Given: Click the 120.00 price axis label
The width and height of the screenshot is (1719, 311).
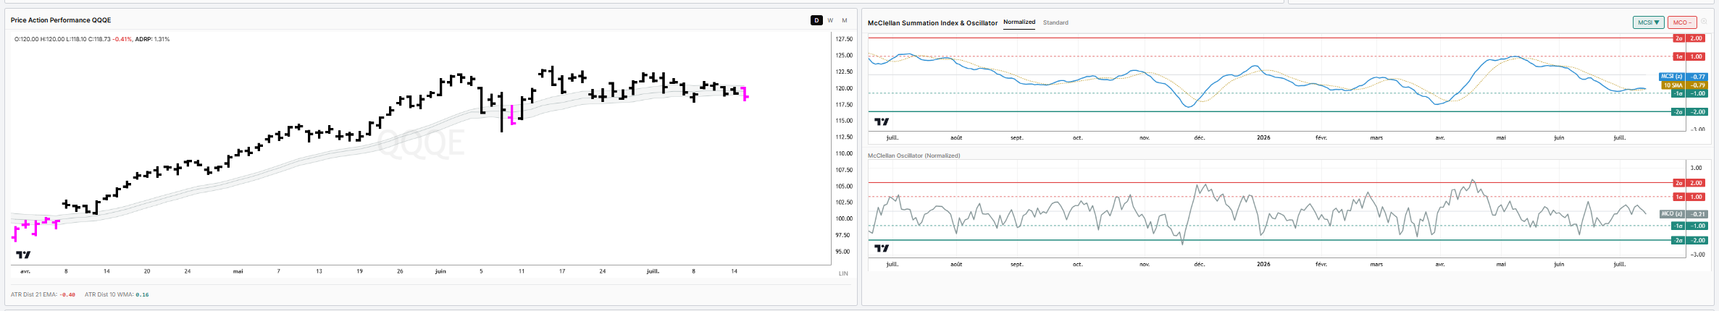Looking at the screenshot, I should click(843, 88).
